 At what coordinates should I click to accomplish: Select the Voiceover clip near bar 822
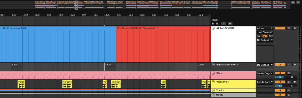tap(67, 84)
